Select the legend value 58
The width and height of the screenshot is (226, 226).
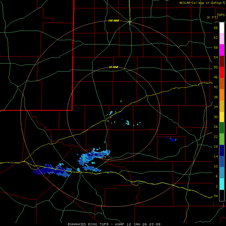tap(216, 47)
